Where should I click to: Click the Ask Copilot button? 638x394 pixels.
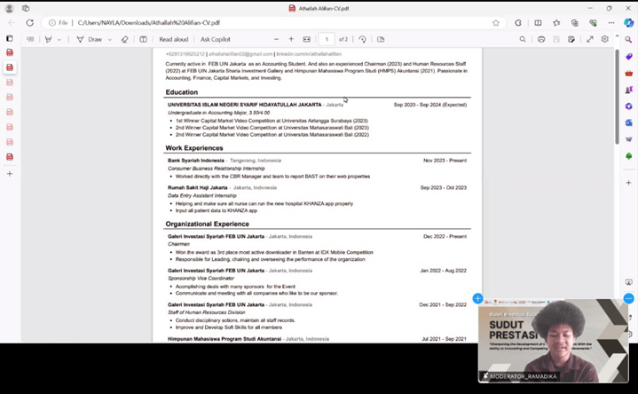(215, 39)
